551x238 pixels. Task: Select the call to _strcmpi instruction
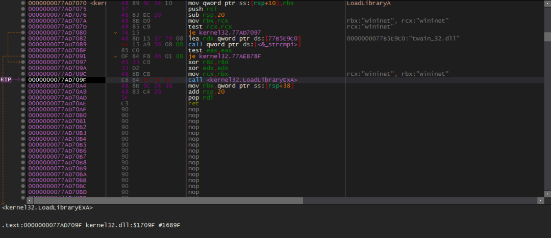click(245, 44)
